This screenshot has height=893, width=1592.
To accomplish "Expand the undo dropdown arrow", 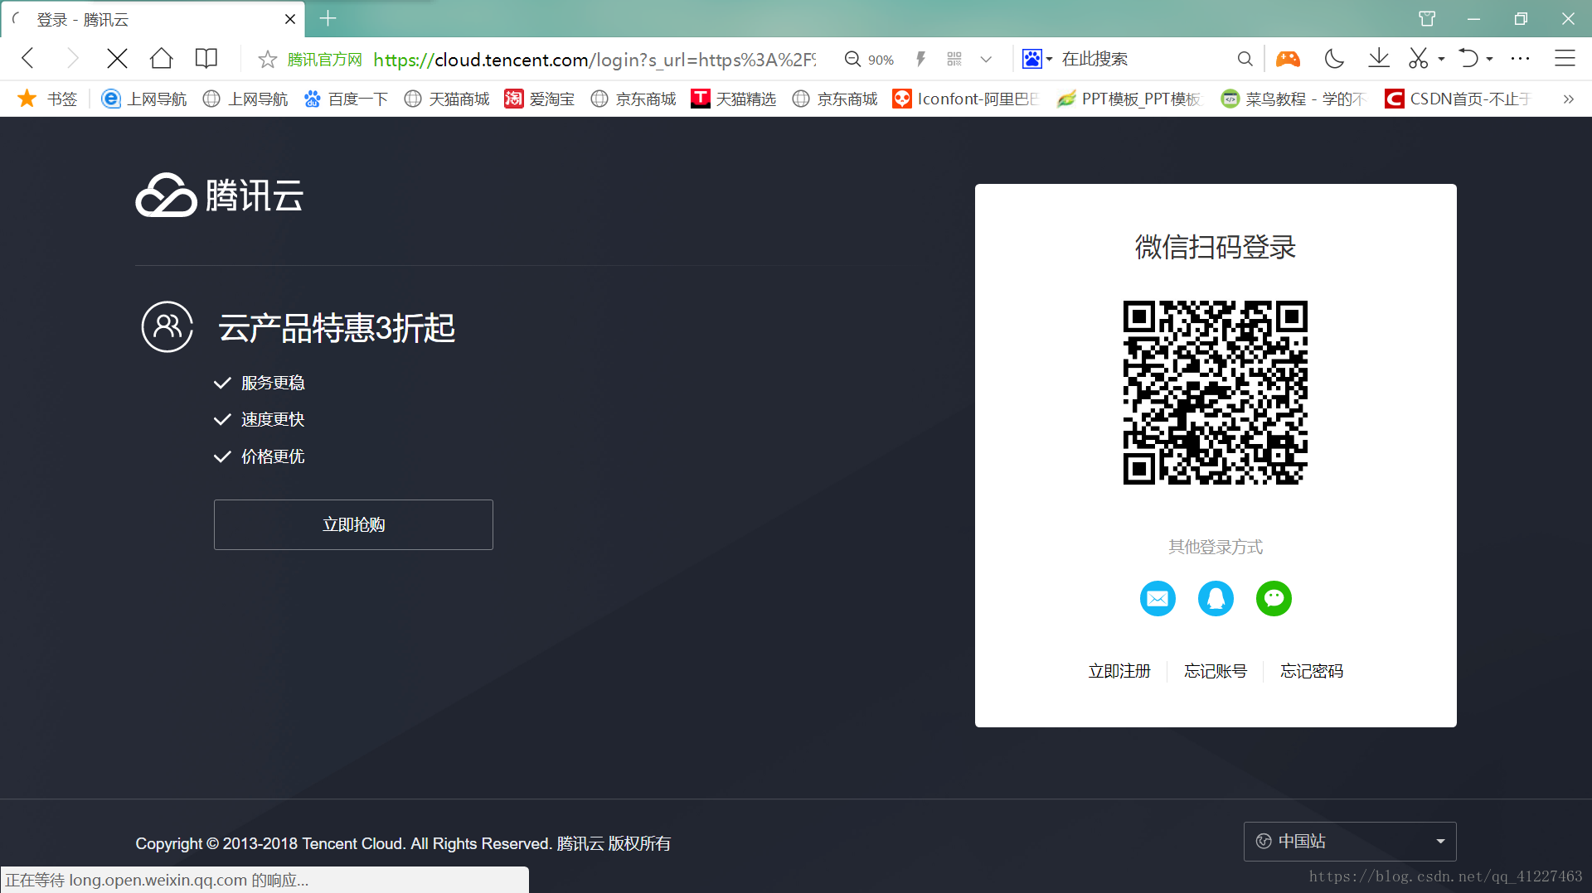I will coord(1490,59).
